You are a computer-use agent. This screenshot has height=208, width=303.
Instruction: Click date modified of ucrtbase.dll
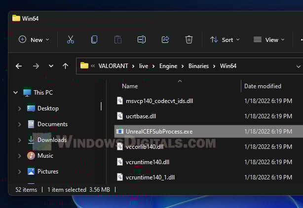click(268, 116)
